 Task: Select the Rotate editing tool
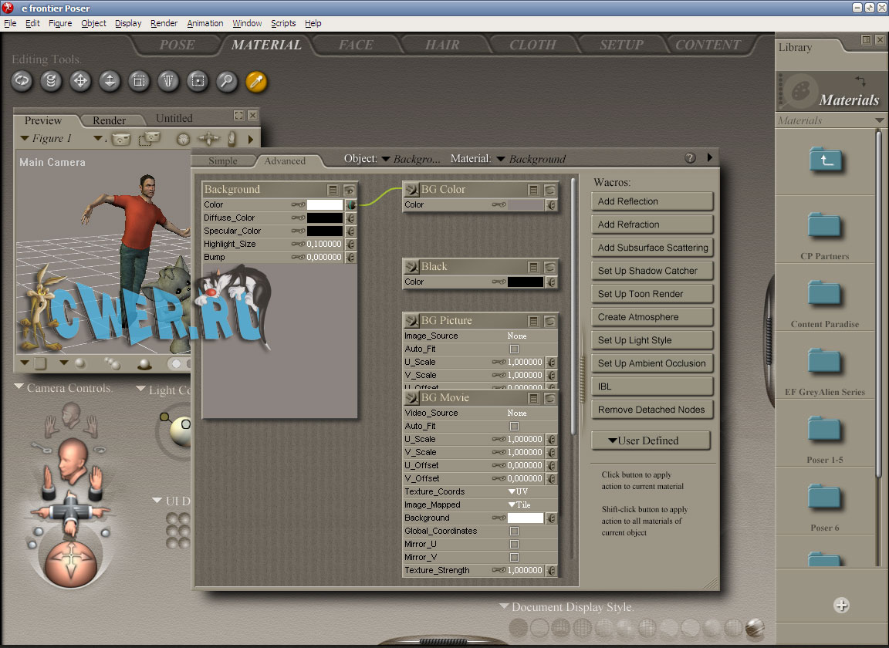(22, 81)
